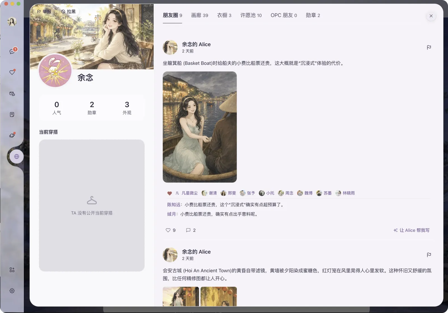Select the globe community sidebar icon
The height and width of the screenshot is (313, 448).
tap(17, 156)
